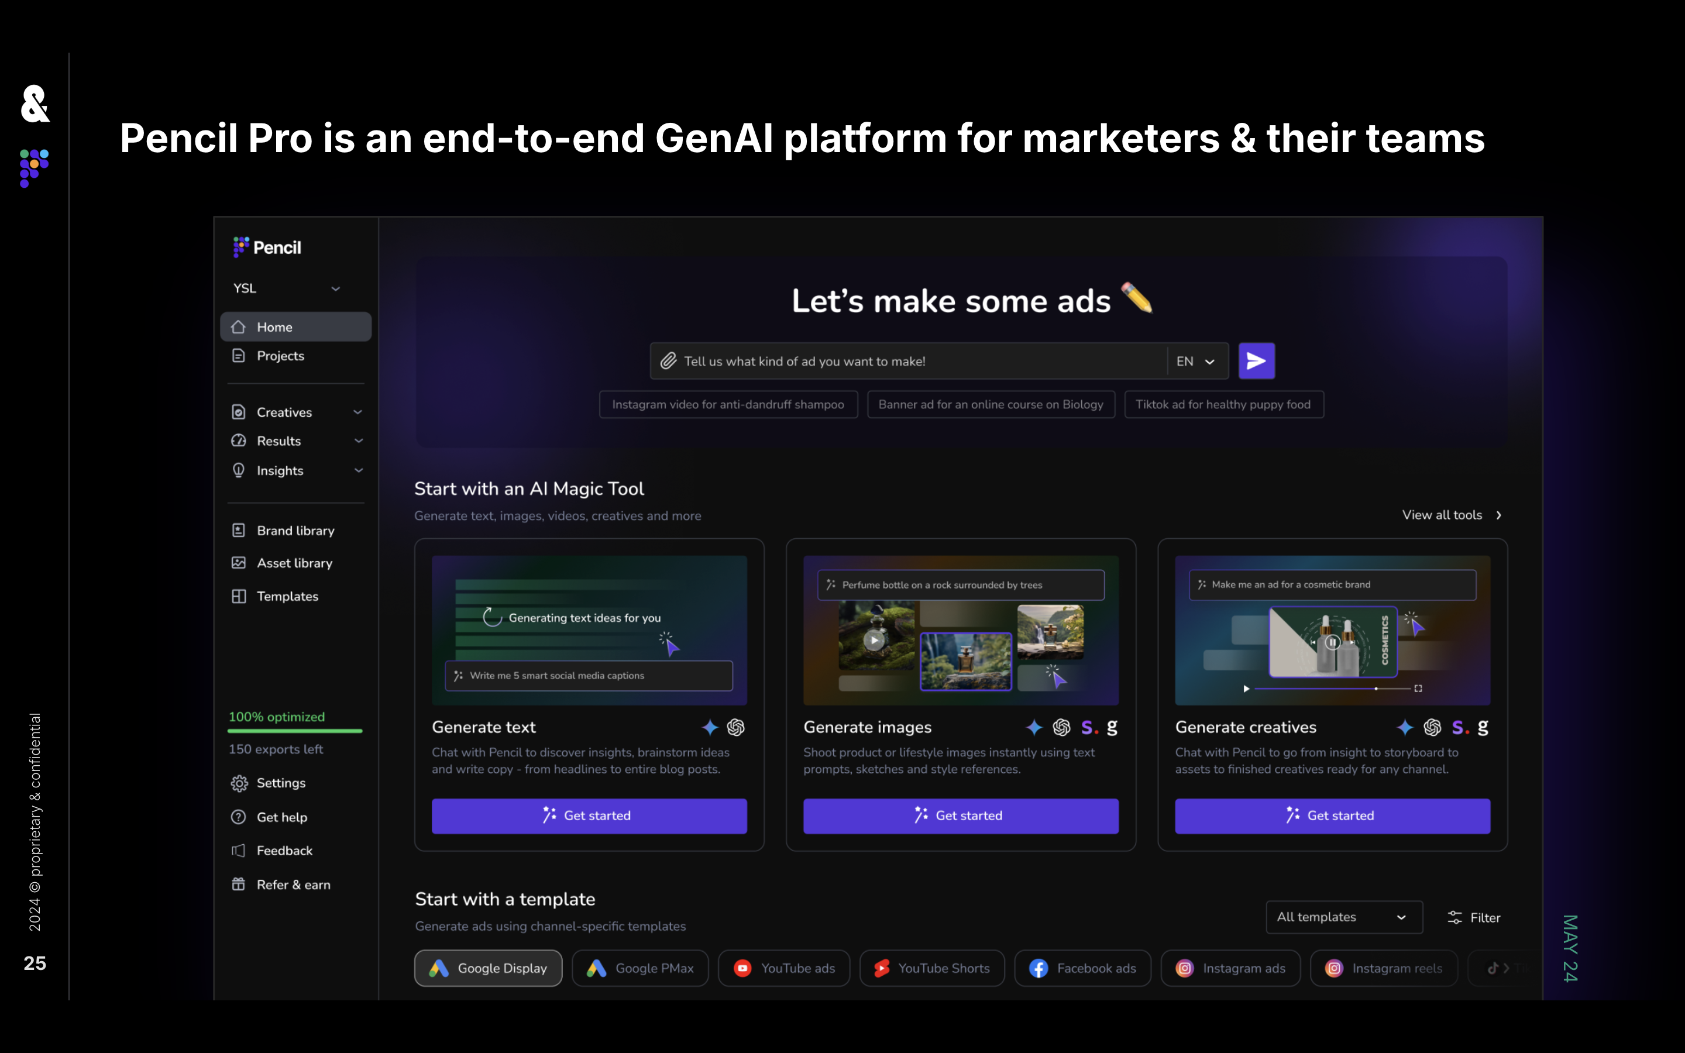Click the Templates layout icon
This screenshot has width=1685, height=1053.
[x=239, y=596]
